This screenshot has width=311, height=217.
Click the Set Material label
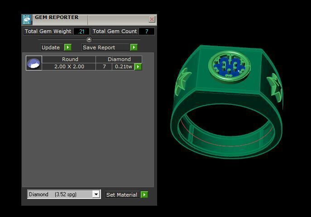click(122, 195)
